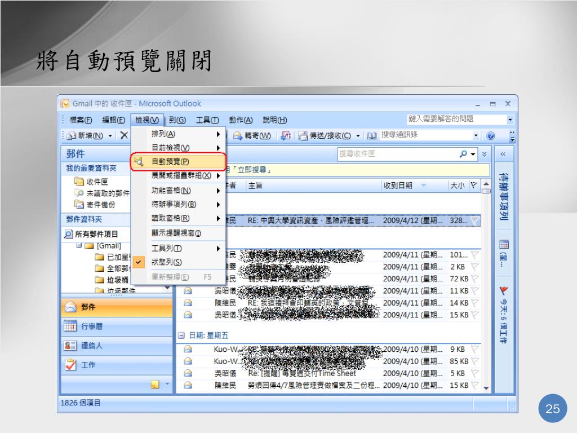The height and width of the screenshot is (433, 577).
Task: Open the 工具(T) menu
Action: click(x=207, y=120)
